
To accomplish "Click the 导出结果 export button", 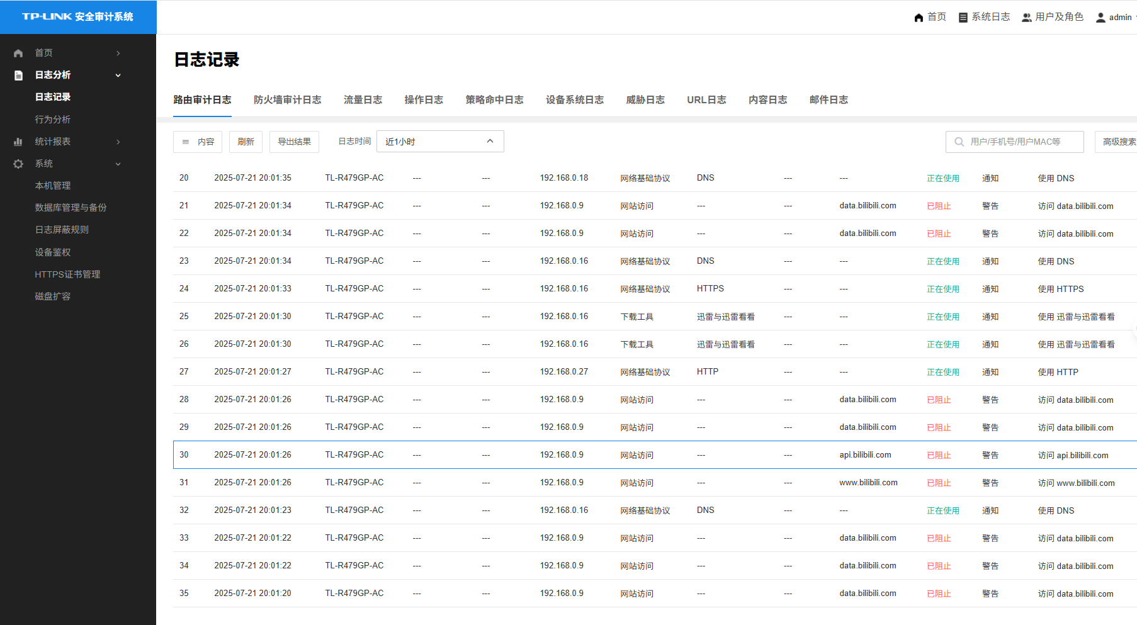I will pyautogui.click(x=294, y=142).
